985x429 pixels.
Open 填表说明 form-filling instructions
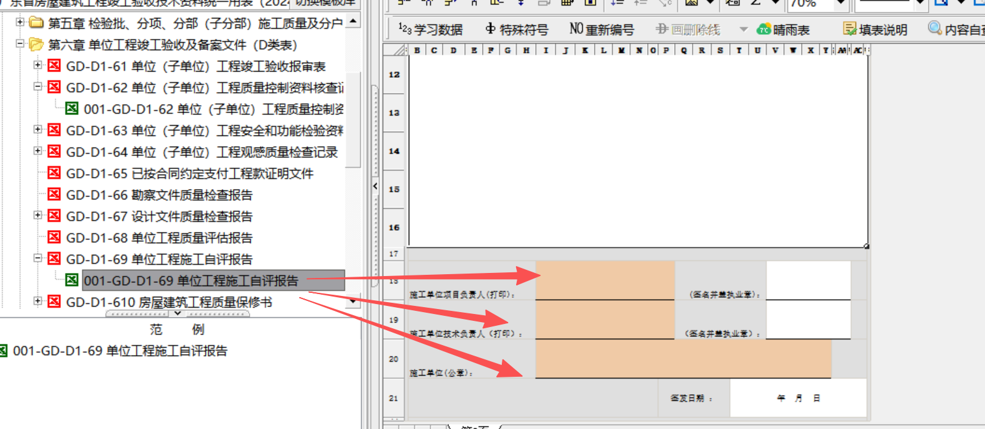(875, 29)
